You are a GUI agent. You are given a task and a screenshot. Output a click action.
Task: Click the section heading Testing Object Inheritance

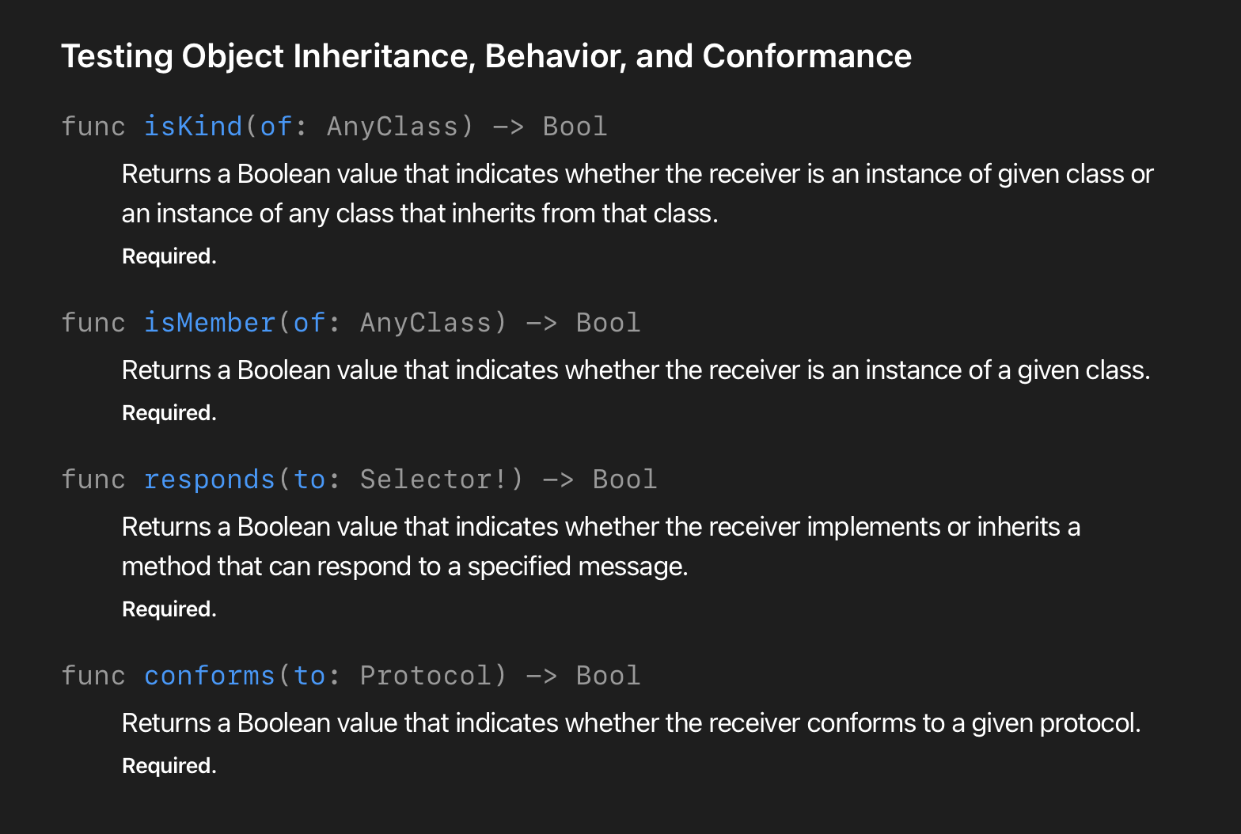[486, 56]
